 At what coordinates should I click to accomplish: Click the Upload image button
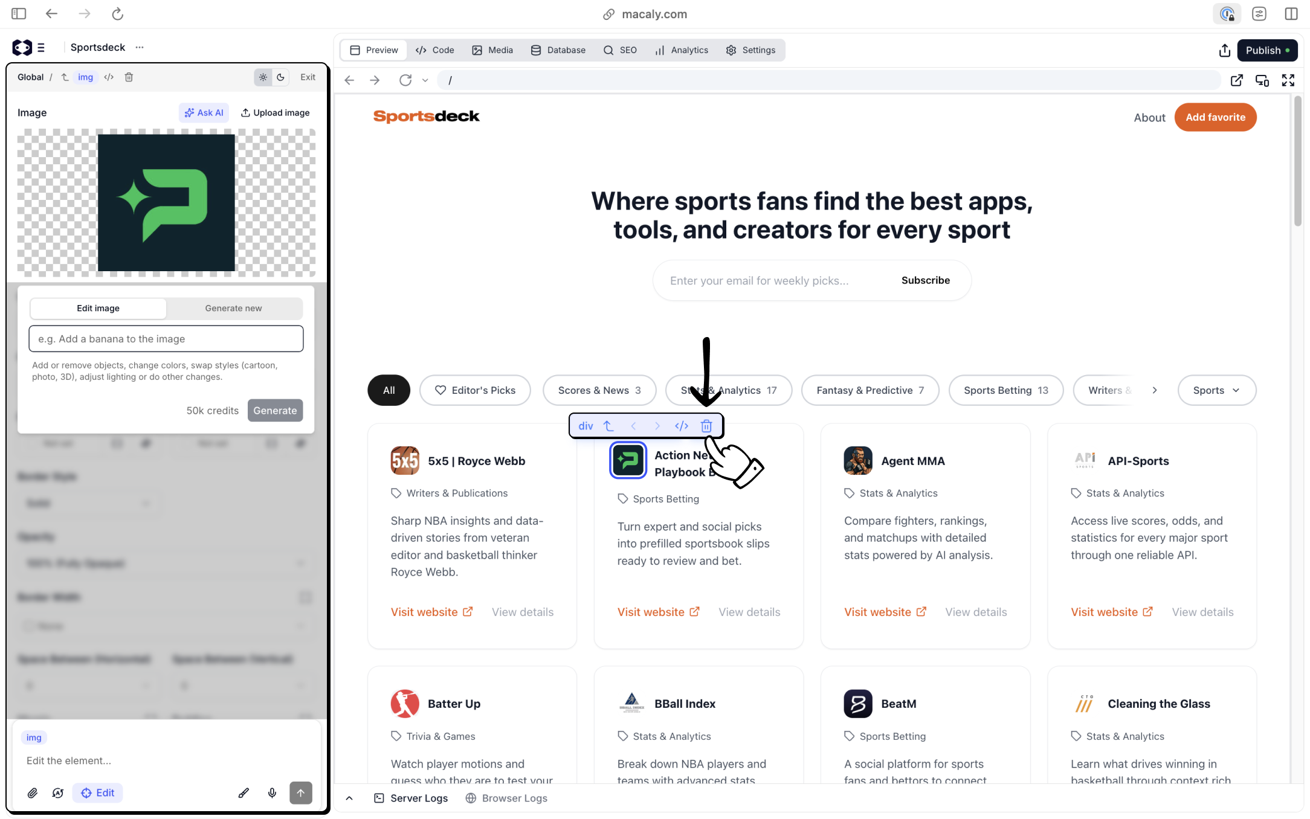[x=276, y=113]
